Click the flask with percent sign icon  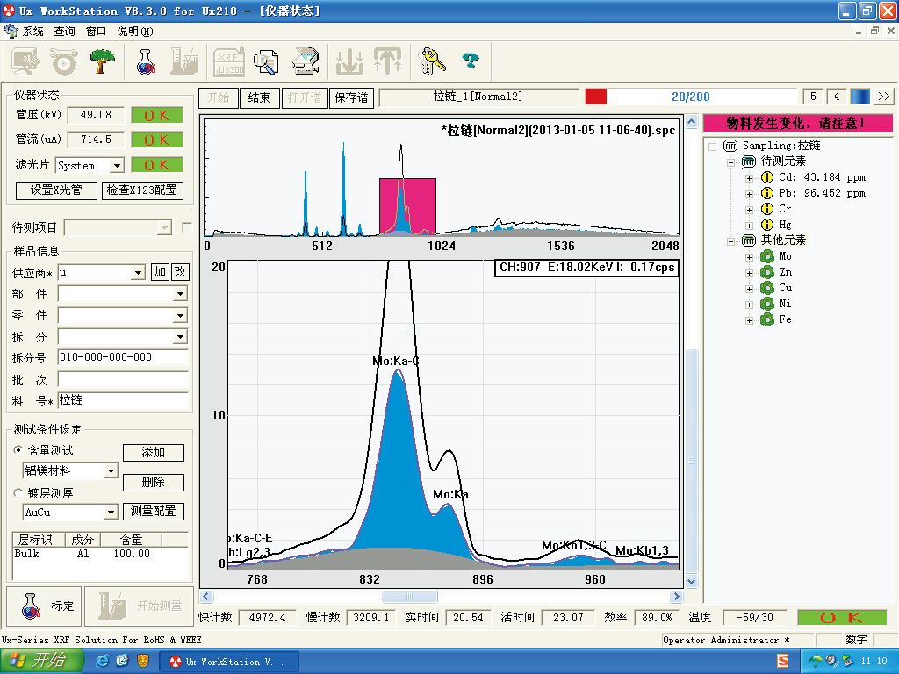point(146,61)
